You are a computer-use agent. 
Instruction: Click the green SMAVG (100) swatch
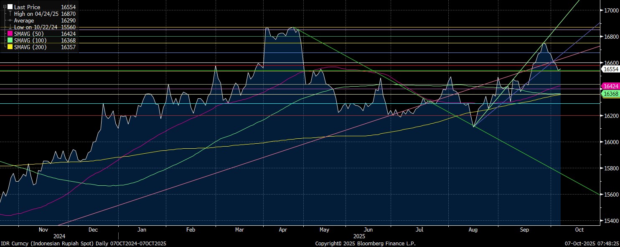coord(10,40)
